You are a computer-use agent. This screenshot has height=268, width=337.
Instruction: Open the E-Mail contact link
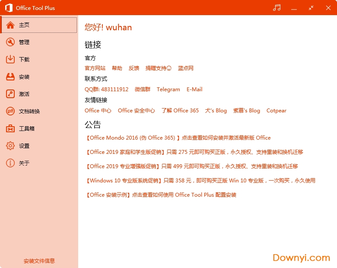pos(194,89)
